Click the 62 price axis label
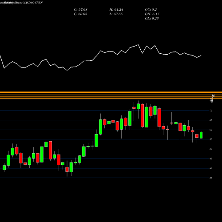 [x=211, y=130]
